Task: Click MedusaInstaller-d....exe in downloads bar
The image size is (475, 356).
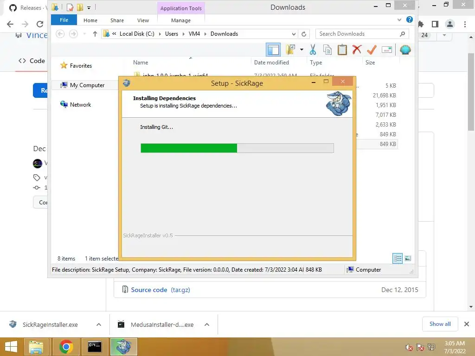Action: [162, 324]
